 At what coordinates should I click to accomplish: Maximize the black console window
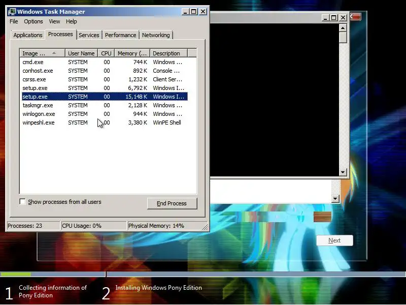[x=334, y=18]
